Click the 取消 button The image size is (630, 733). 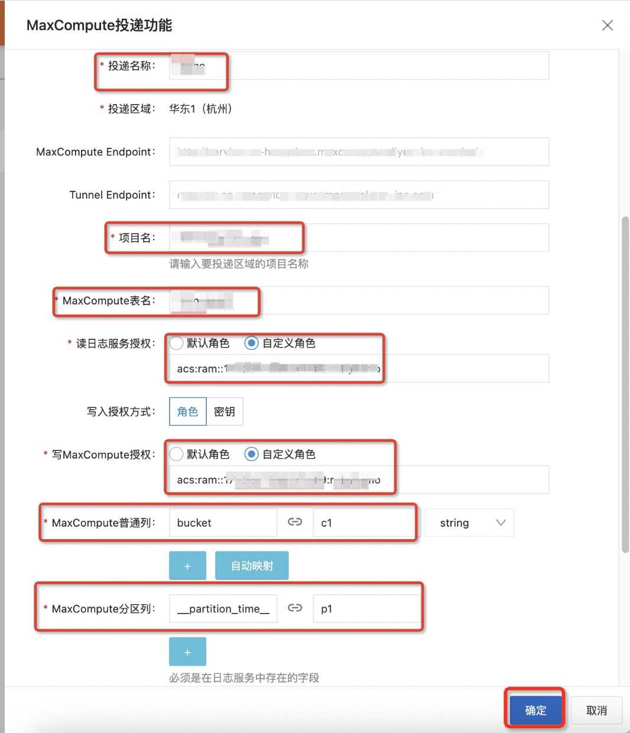pyautogui.click(x=596, y=710)
